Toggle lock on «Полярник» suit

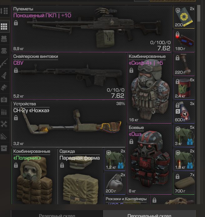[x=16, y=165]
